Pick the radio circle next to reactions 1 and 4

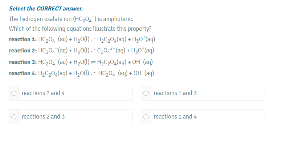click(x=146, y=117)
